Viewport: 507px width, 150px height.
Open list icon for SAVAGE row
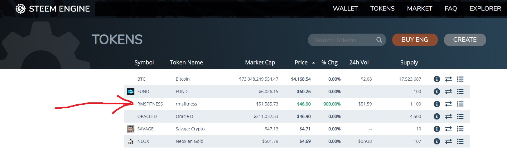point(460,129)
